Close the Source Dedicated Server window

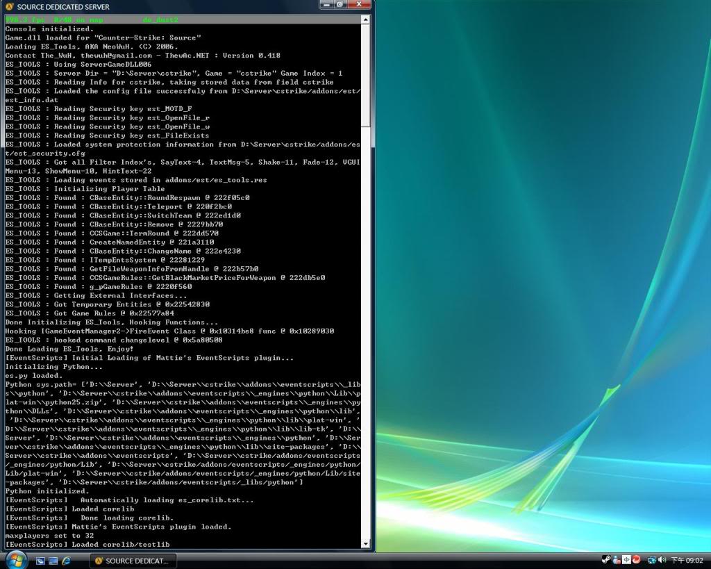pos(359,5)
